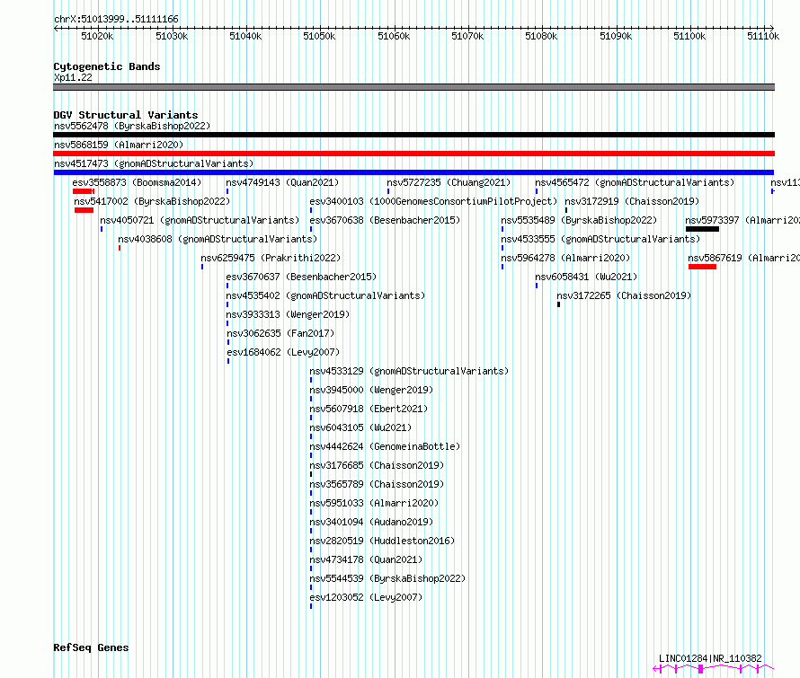Click red bar beneath nsv5417002
The image size is (800, 678).
[x=84, y=210]
